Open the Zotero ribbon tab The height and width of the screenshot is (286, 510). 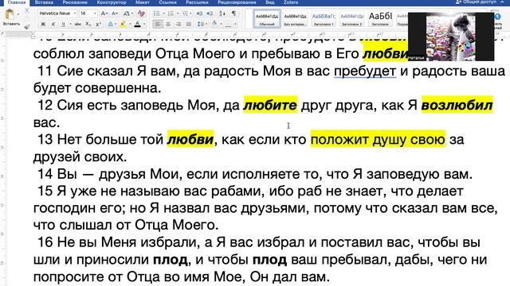pos(291,2)
